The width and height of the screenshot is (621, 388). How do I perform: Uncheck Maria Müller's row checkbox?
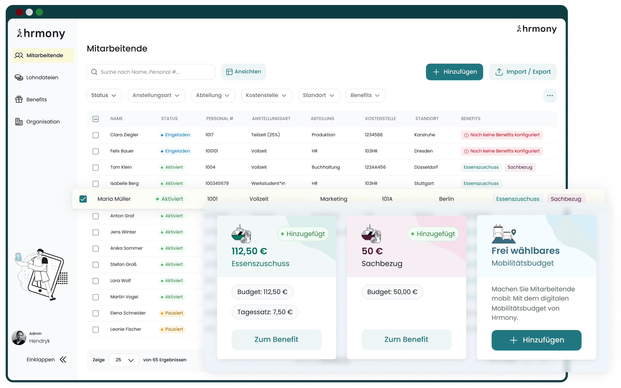(x=83, y=199)
